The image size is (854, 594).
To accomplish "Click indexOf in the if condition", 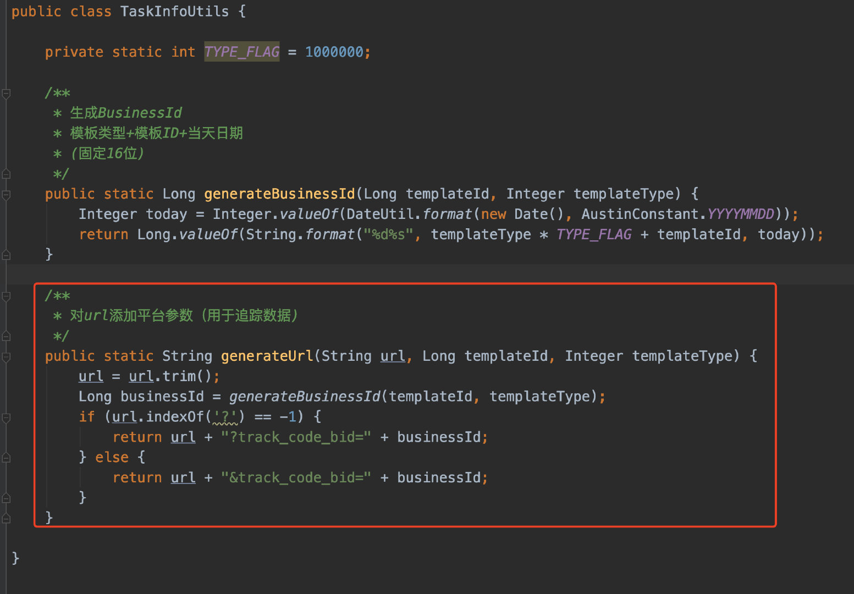I will pos(175,417).
